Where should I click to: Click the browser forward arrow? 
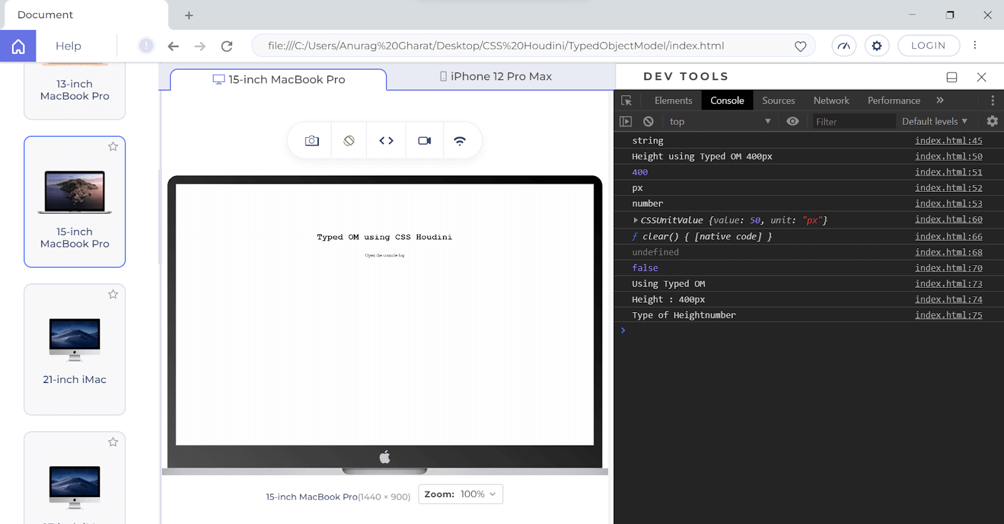pyautogui.click(x=200, y=46)
